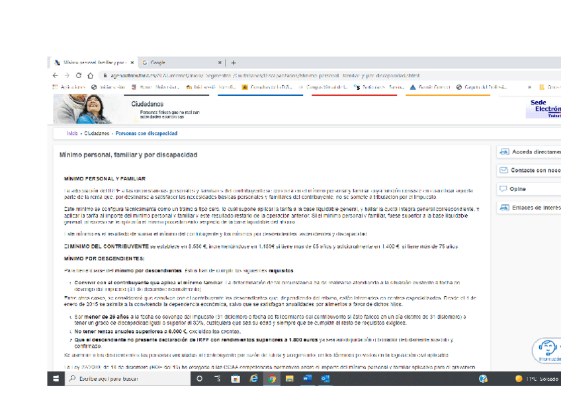
Task: Switch to Outlook from the taskbar
Action: 325,379
